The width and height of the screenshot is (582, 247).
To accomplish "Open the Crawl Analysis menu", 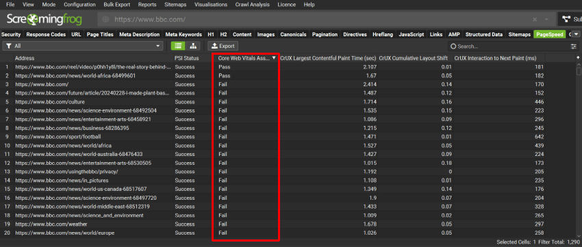I will (x=253, y=5).
